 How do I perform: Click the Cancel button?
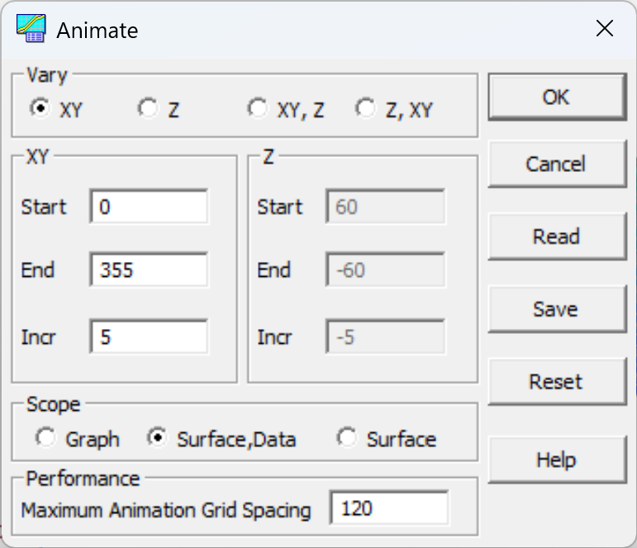557,164
